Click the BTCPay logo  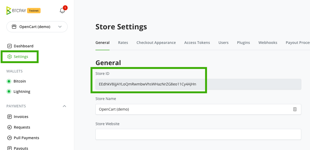point(16,10)
